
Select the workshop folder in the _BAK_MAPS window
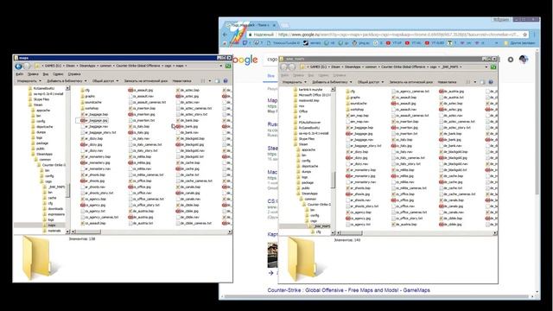[x=355, y=110]
